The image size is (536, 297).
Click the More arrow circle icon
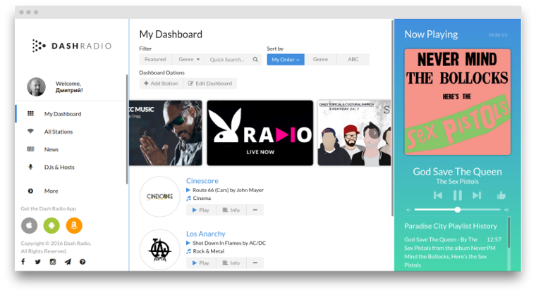30,191
